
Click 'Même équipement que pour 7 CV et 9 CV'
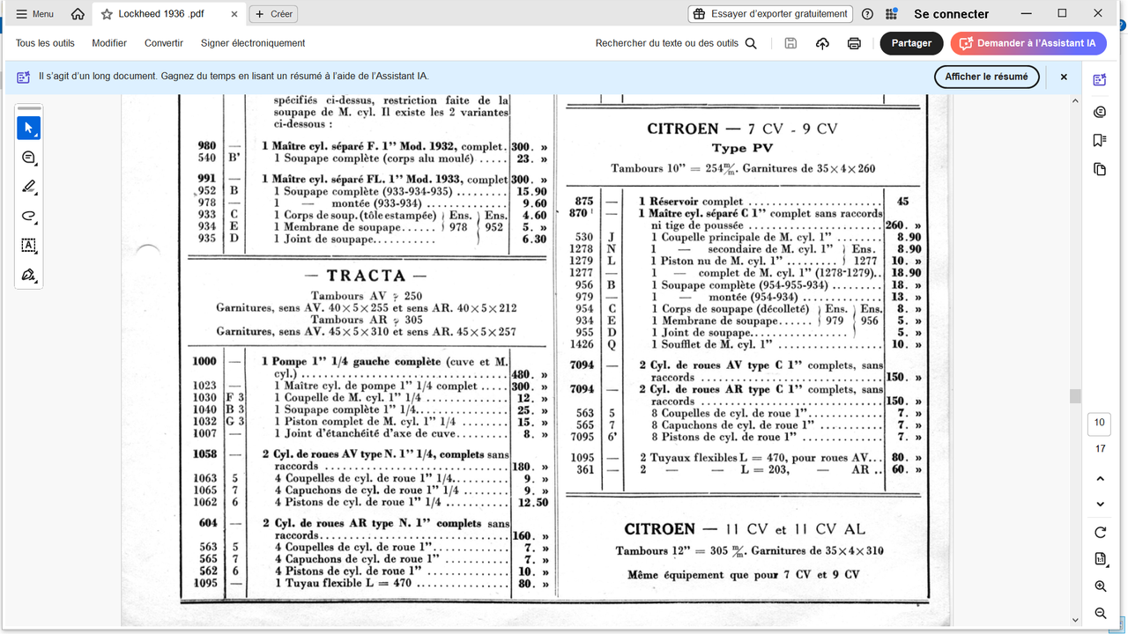(x=743, y=575)
